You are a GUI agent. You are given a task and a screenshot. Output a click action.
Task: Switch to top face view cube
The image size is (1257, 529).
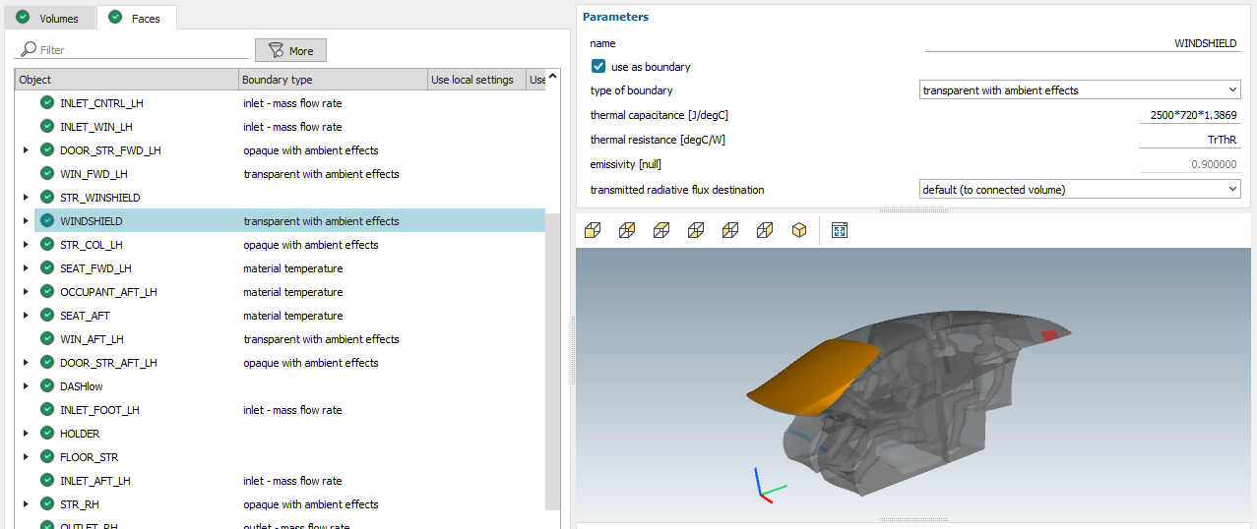[661, 230]
